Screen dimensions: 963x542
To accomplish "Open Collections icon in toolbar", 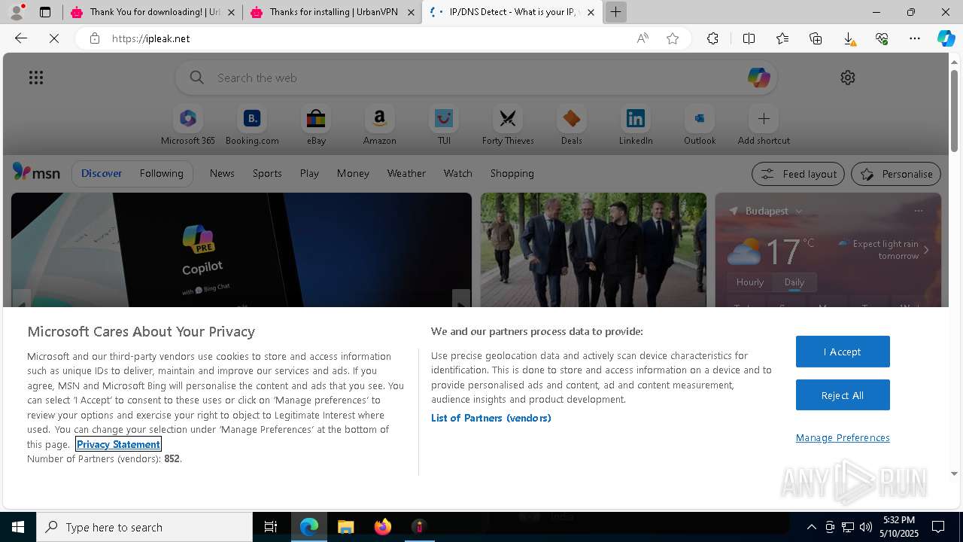I will coord(816,38).
